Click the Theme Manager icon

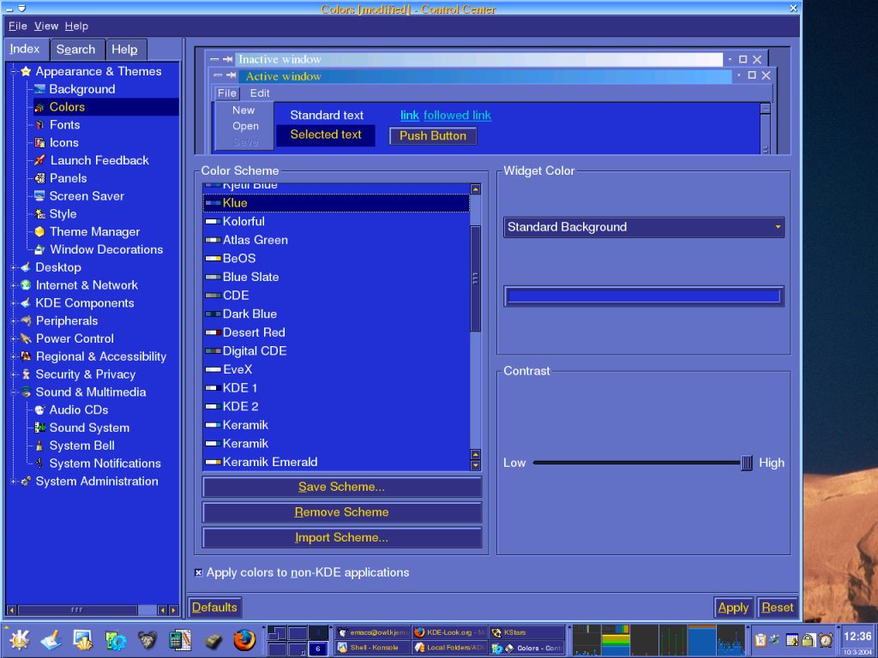(x=39, y=231)
